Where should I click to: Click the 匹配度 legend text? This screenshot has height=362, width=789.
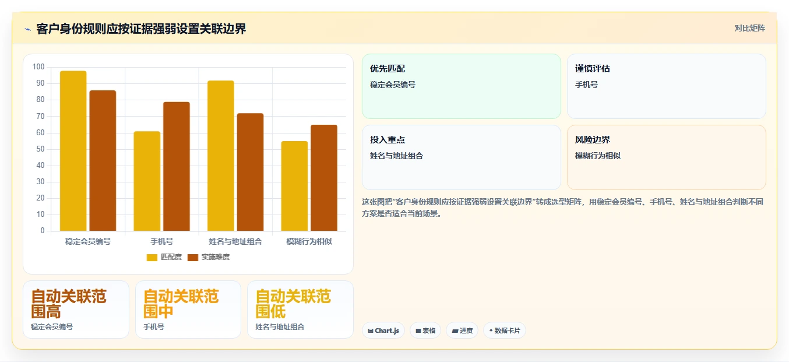pos(171,257)
